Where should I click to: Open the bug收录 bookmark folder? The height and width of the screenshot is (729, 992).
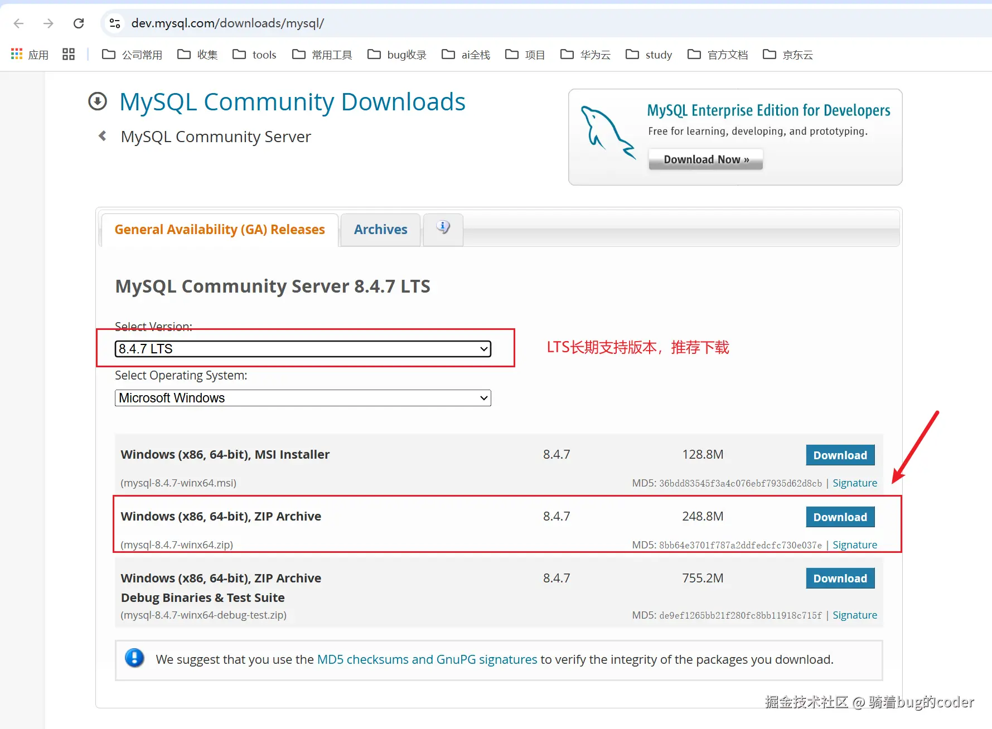point(397,55)
